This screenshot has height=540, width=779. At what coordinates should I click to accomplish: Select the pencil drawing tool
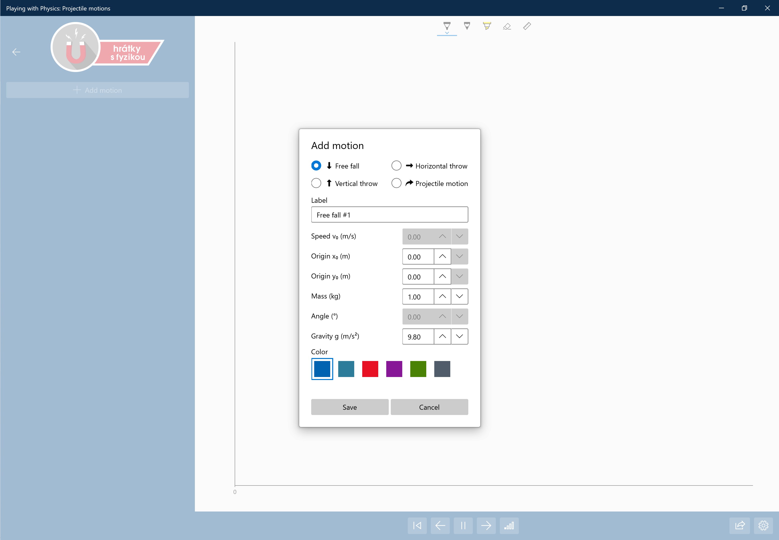pyautogui.click(x=467, y=26)
